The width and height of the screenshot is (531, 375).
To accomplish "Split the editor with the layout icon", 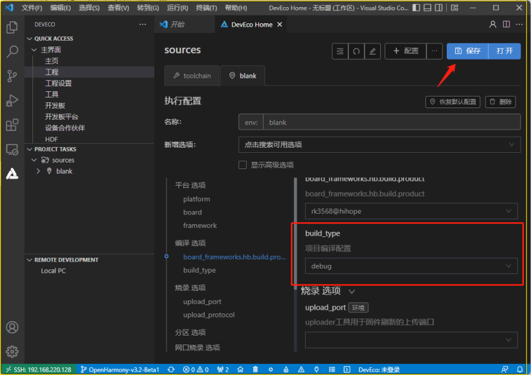I will tap(506, 25).
